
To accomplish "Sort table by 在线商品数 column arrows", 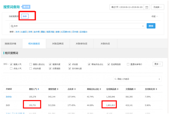I will point(118,89).
